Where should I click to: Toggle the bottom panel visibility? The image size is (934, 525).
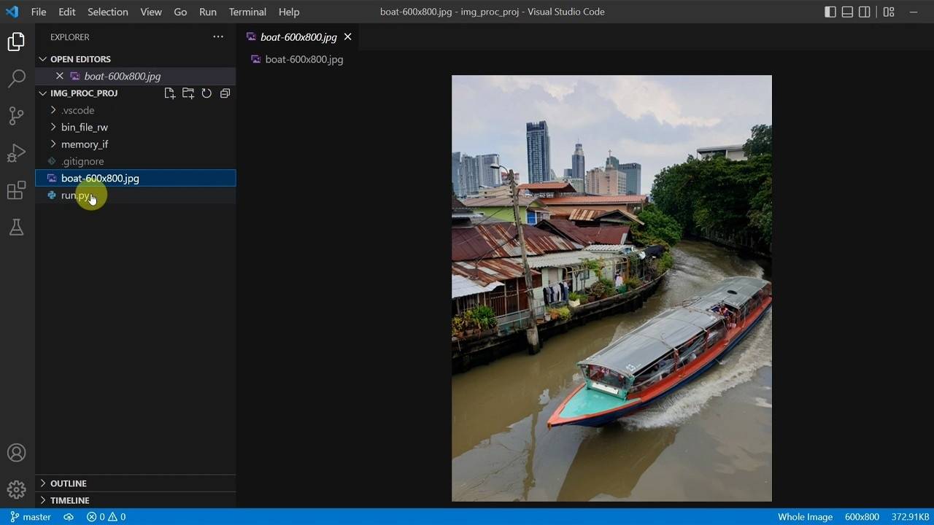(847, 12)
